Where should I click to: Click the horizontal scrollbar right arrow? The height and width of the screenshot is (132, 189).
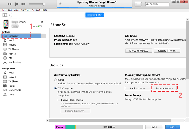(x=185, y=120)
